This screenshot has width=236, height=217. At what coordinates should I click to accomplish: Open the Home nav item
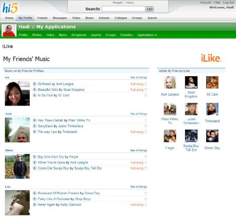pos(9,18)
